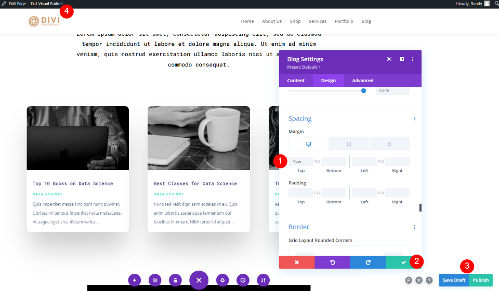This screenshot has width=499, height=291.
Task: Open the Services menu link
Action: (318, 21)
